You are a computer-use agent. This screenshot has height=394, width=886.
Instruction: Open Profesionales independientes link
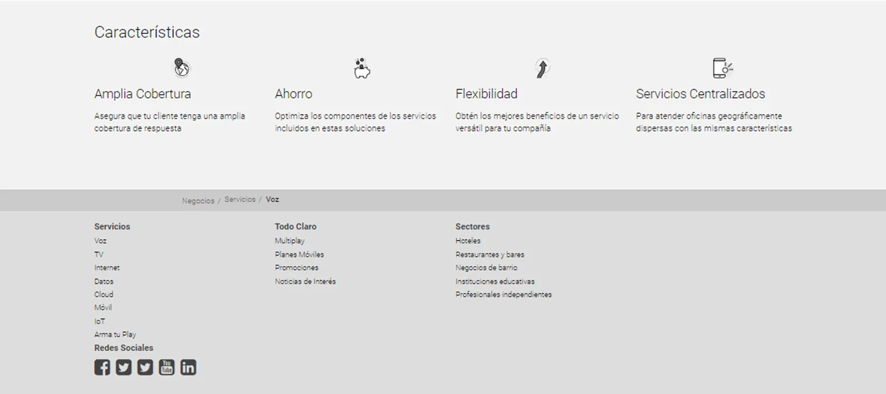pos(504,294)
